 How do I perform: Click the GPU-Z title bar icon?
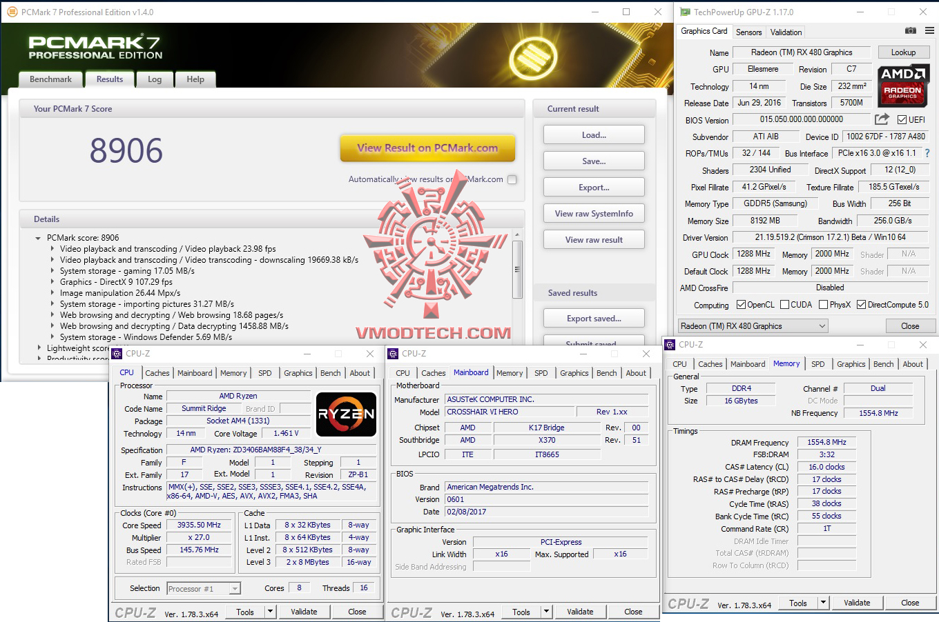click(x=684, y=12)
